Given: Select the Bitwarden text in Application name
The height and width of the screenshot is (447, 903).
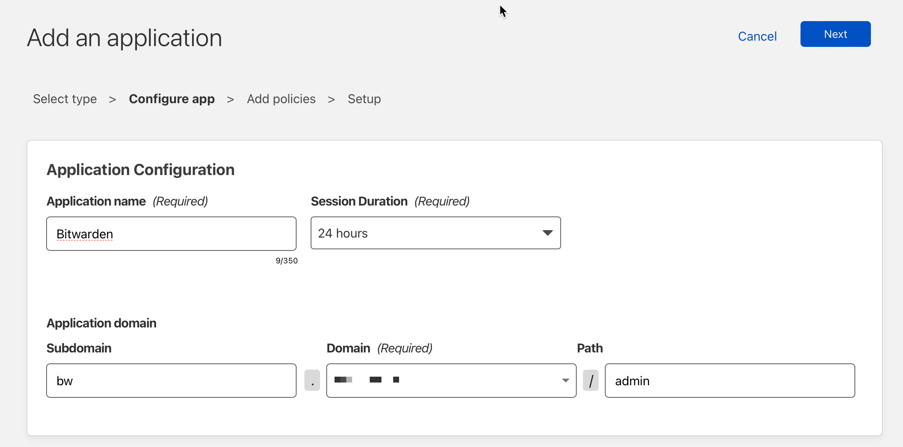Looking at the screenshot, I should (85, 234).
